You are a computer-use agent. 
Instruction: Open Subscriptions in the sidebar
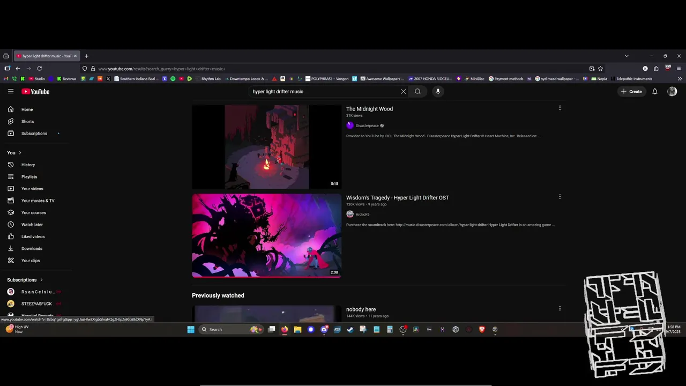[35, 133]
